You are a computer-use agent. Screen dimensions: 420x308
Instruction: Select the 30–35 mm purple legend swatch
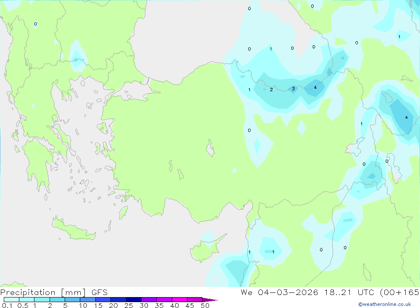(149, 300)
